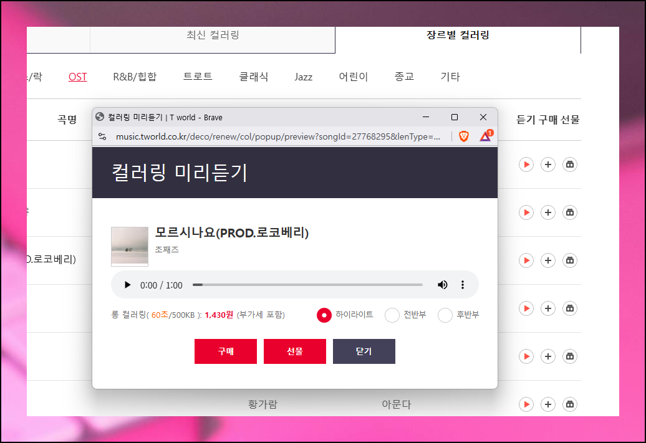Close the 컬러링 미리듣기 popup window
Viewport: 646px width, 443px height.
coord(483,117)
